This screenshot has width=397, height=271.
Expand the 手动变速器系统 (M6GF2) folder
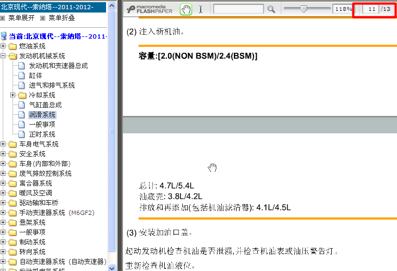(3, 212)
